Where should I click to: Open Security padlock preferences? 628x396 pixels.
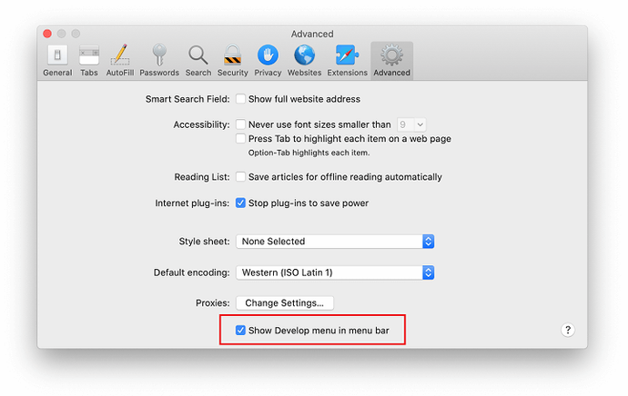[x=232, y=60]
